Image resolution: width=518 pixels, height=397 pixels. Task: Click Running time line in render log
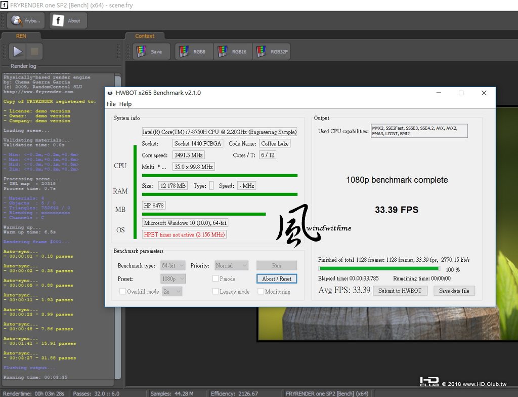(x=35, y=377)
